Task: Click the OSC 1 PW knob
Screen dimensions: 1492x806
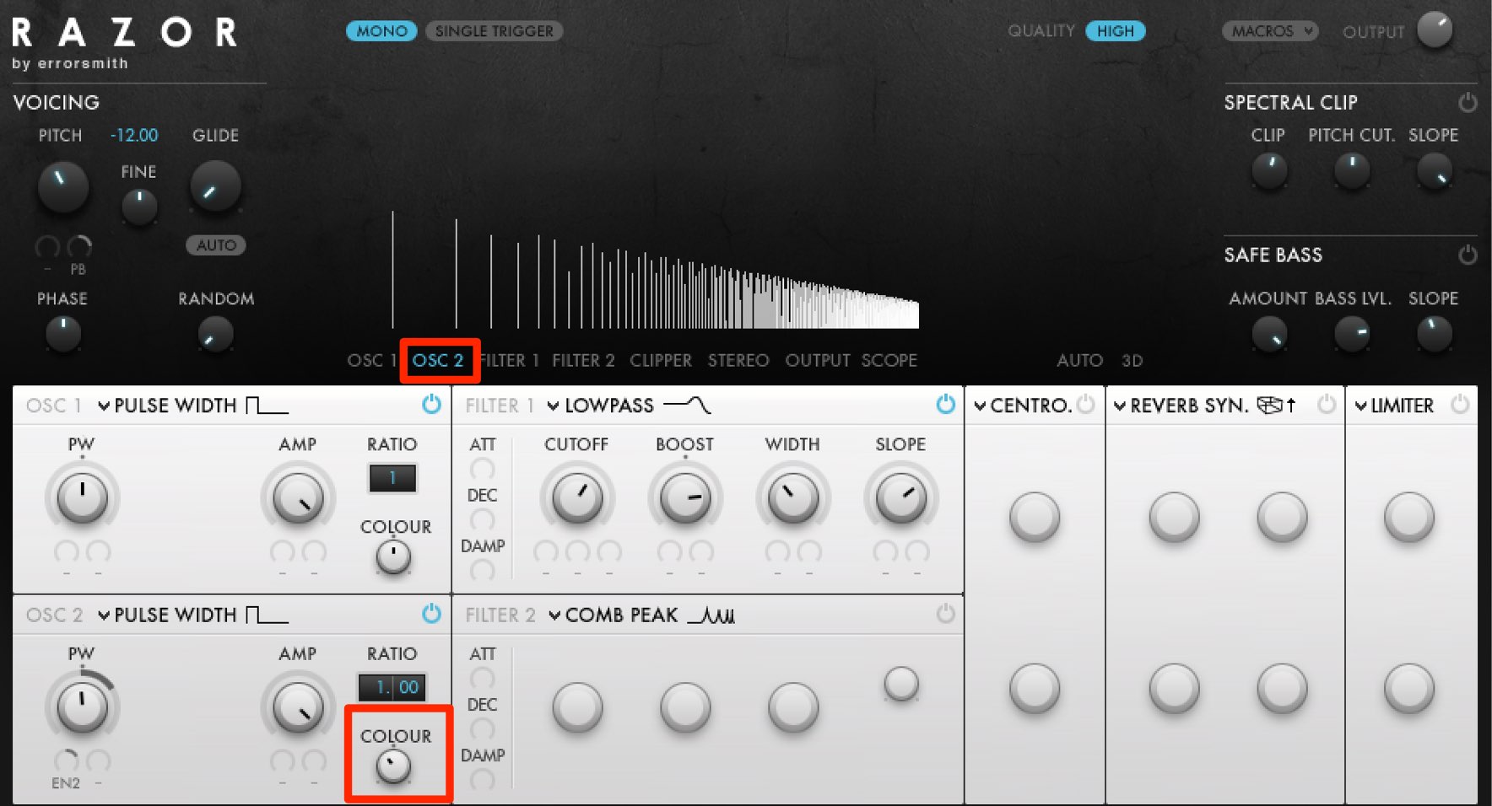Action: (x=82, y=497)
